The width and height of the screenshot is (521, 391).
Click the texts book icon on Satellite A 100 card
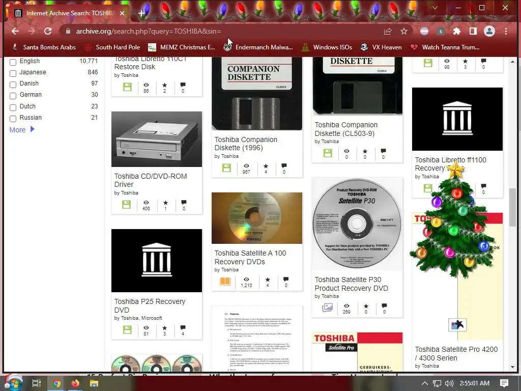[x=225, y=281]
